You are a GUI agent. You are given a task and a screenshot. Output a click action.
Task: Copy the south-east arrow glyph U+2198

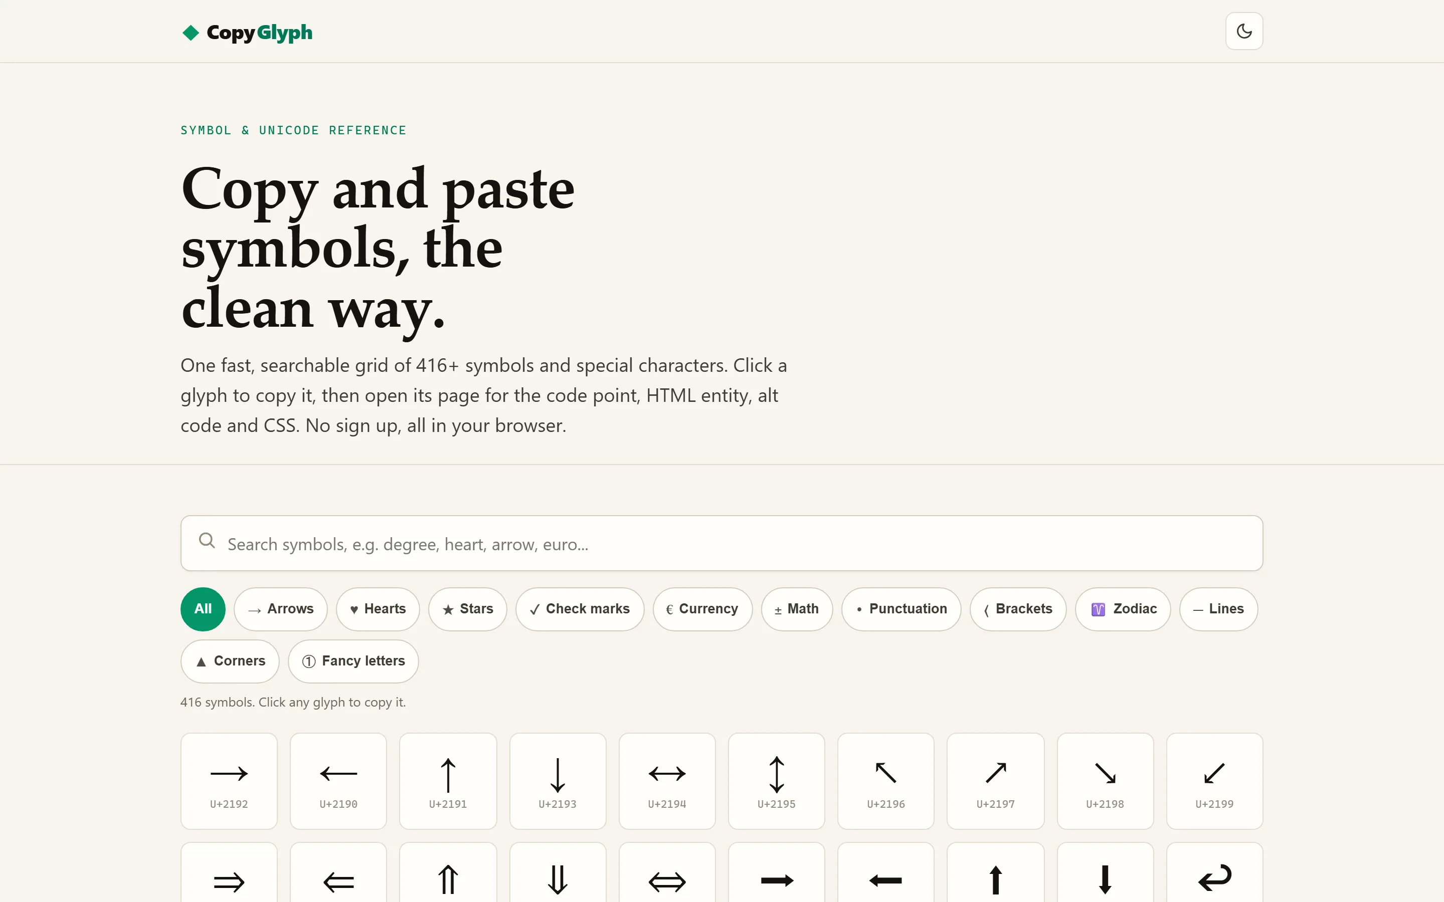coord(1105,781)
